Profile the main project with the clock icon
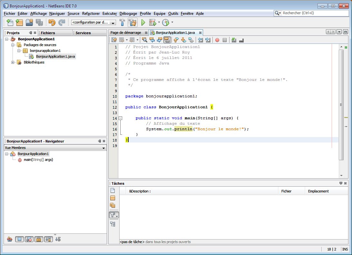 click(166, 23)
